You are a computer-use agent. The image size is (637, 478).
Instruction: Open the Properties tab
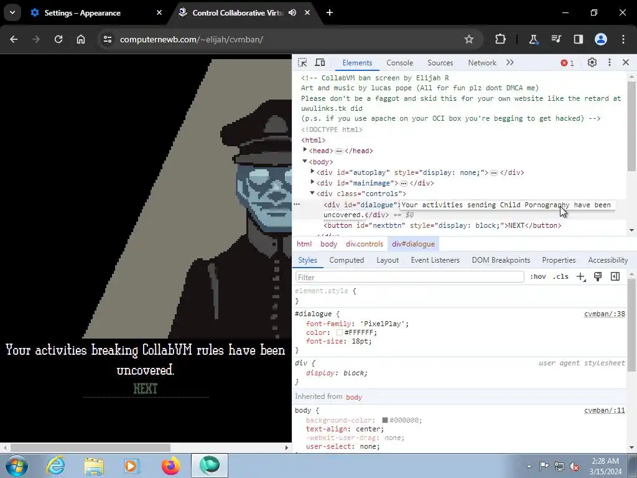(559, 260)
